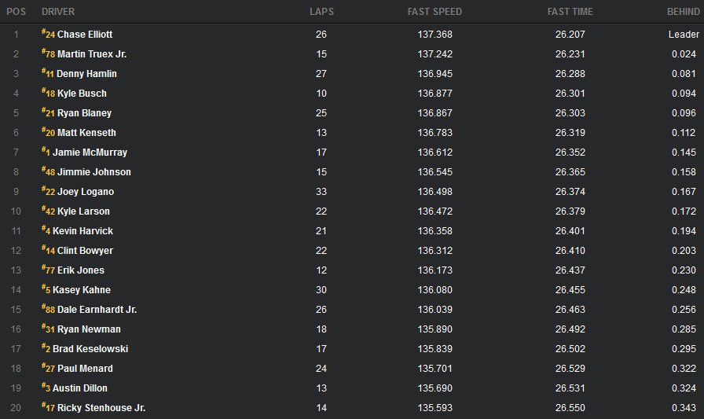Click Dale Earnhardt Jr. driver name

[x=97, y=310]
